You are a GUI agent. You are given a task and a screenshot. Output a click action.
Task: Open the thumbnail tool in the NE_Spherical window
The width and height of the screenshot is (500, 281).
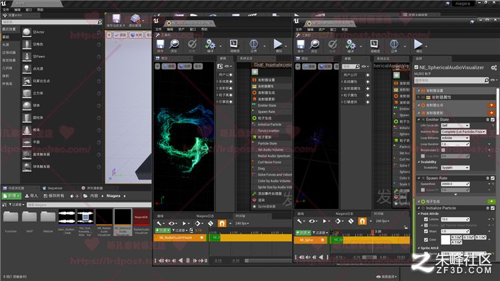click(x=375, y=45)
